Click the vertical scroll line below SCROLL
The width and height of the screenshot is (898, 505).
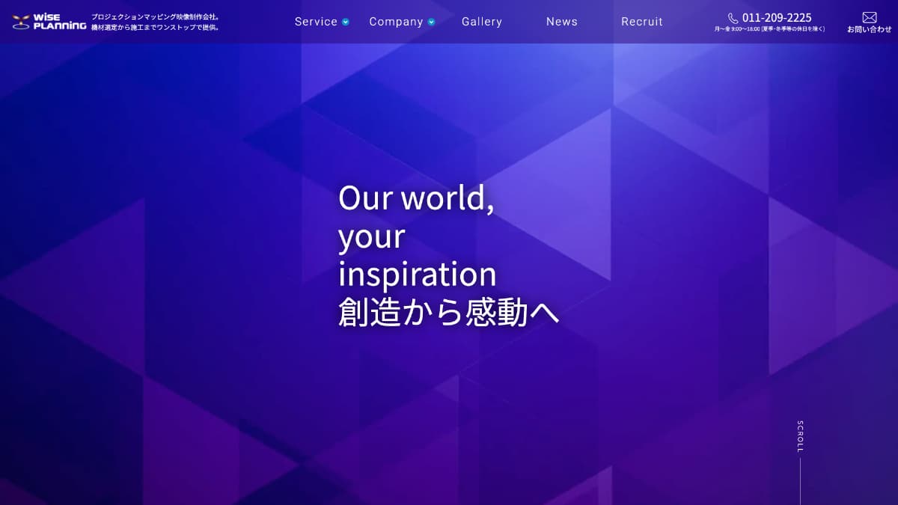coord(799,483)
